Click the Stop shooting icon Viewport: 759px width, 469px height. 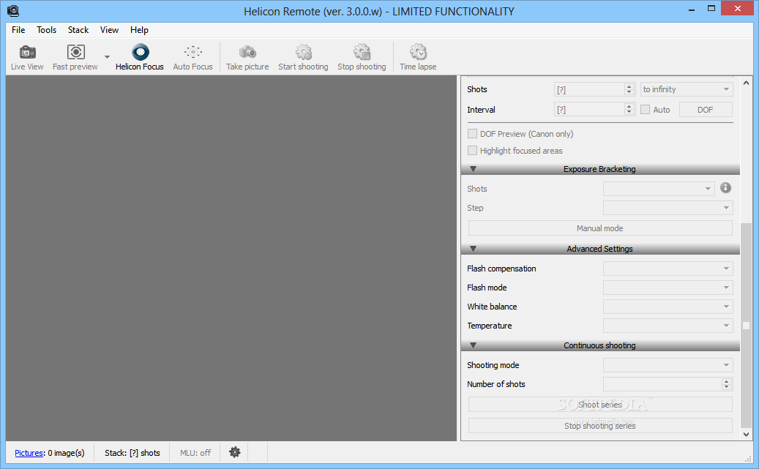point(362,53)
